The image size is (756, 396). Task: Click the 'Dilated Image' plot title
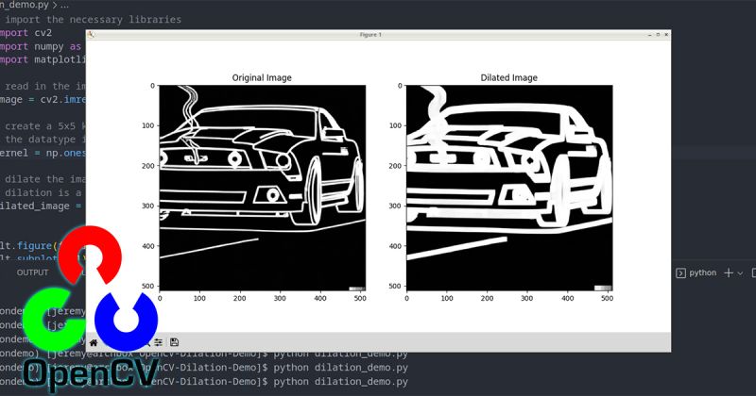click(x=508, y=77)
